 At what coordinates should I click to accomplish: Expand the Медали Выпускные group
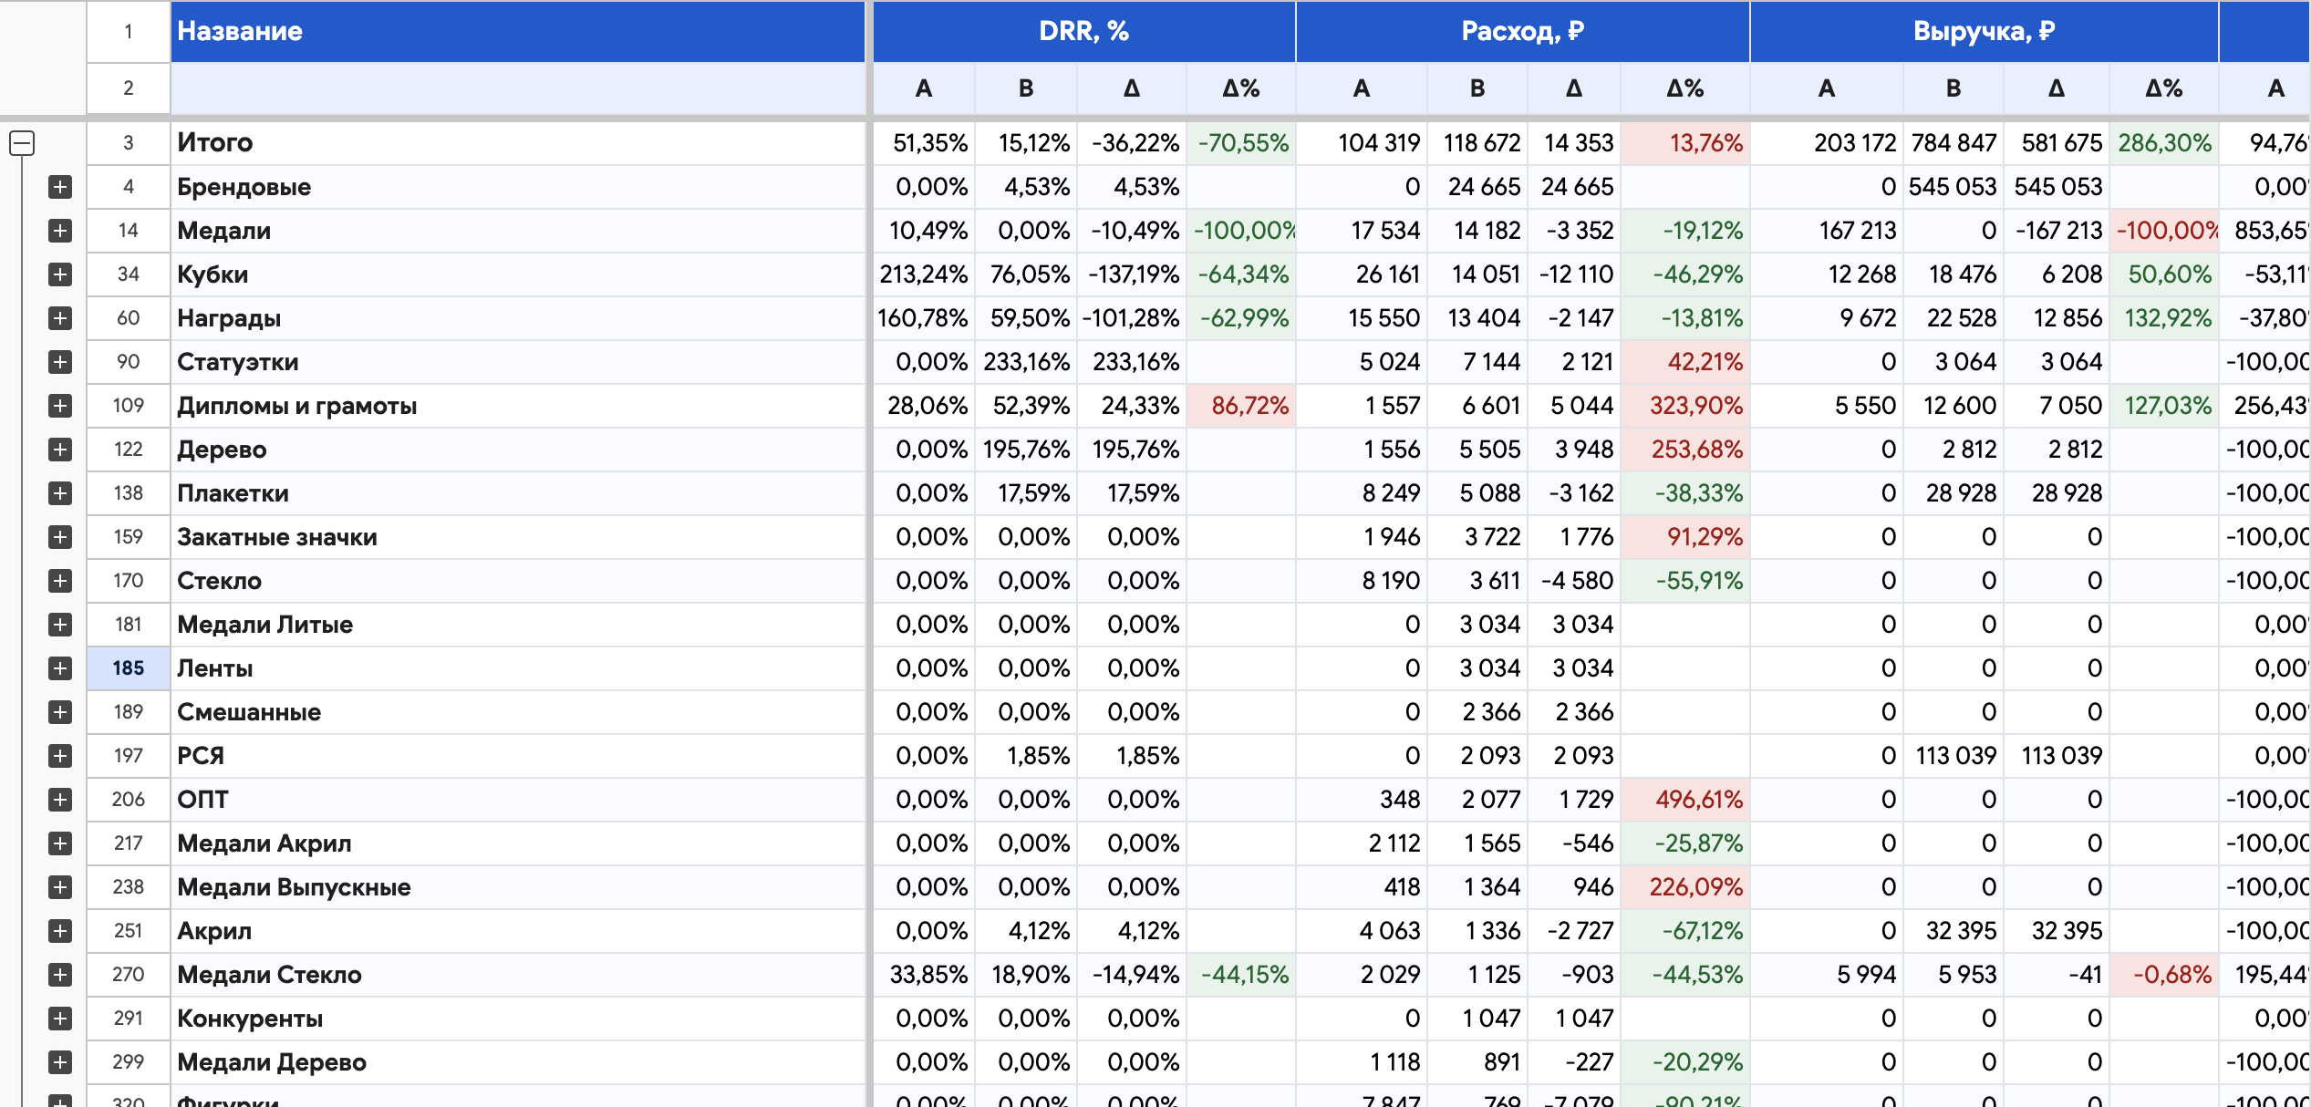tap(60, 887)
